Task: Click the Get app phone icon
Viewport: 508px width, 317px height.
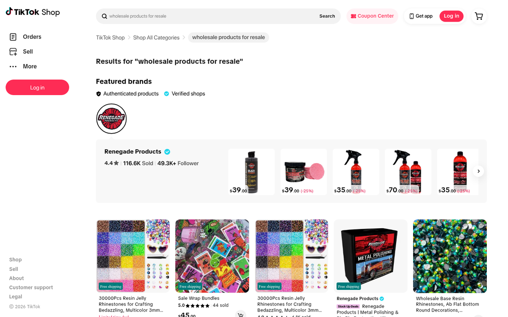Action: pos(411,16)
